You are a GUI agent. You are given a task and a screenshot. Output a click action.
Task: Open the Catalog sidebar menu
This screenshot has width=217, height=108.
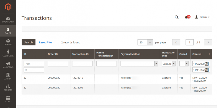[x=8, y=42]
